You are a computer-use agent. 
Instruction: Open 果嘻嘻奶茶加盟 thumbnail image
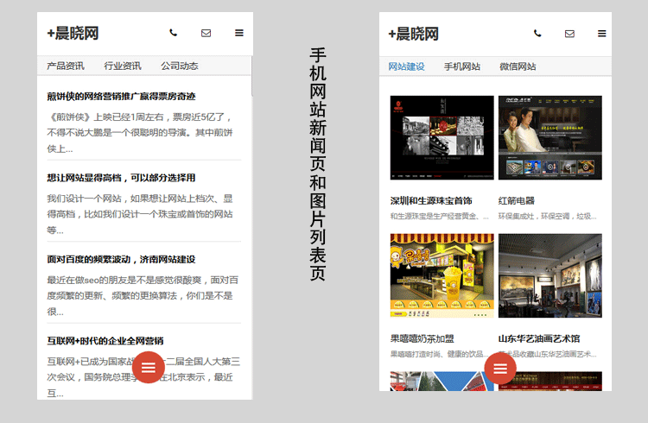(442, 275)
